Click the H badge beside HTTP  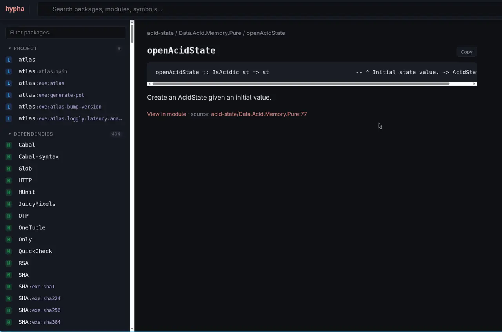click(x=9, y=180)
